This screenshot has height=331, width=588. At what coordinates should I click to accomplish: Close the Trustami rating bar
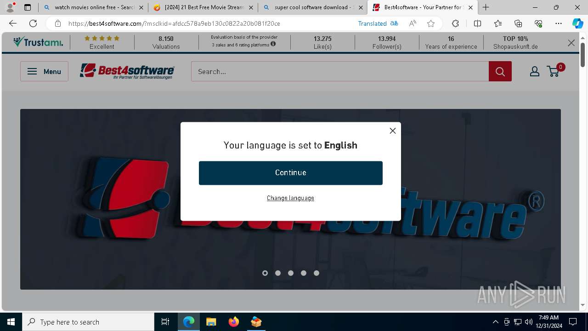571,43
